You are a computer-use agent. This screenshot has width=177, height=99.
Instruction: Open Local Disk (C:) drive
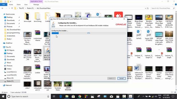[12, 72]
